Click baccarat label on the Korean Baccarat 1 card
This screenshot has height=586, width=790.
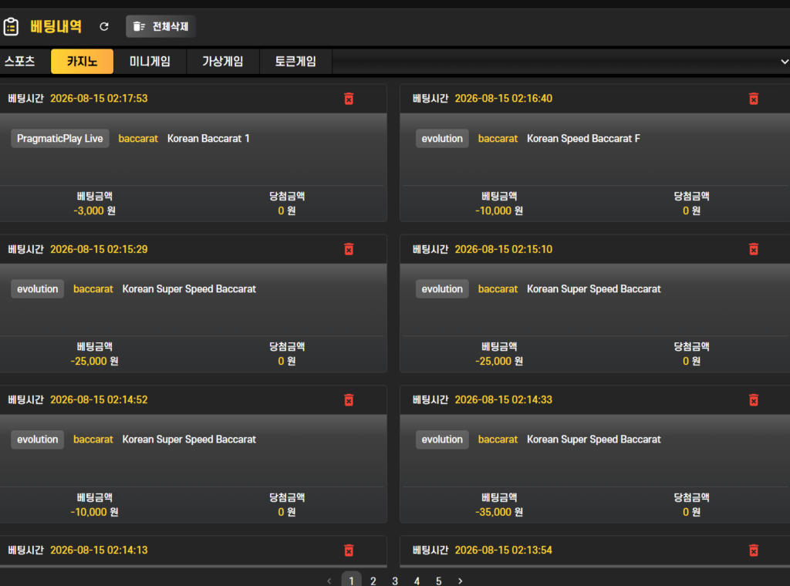(x=138, y=139)
